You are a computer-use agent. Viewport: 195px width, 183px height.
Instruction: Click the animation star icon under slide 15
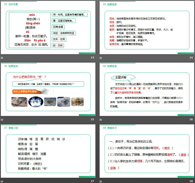[2, 120]
